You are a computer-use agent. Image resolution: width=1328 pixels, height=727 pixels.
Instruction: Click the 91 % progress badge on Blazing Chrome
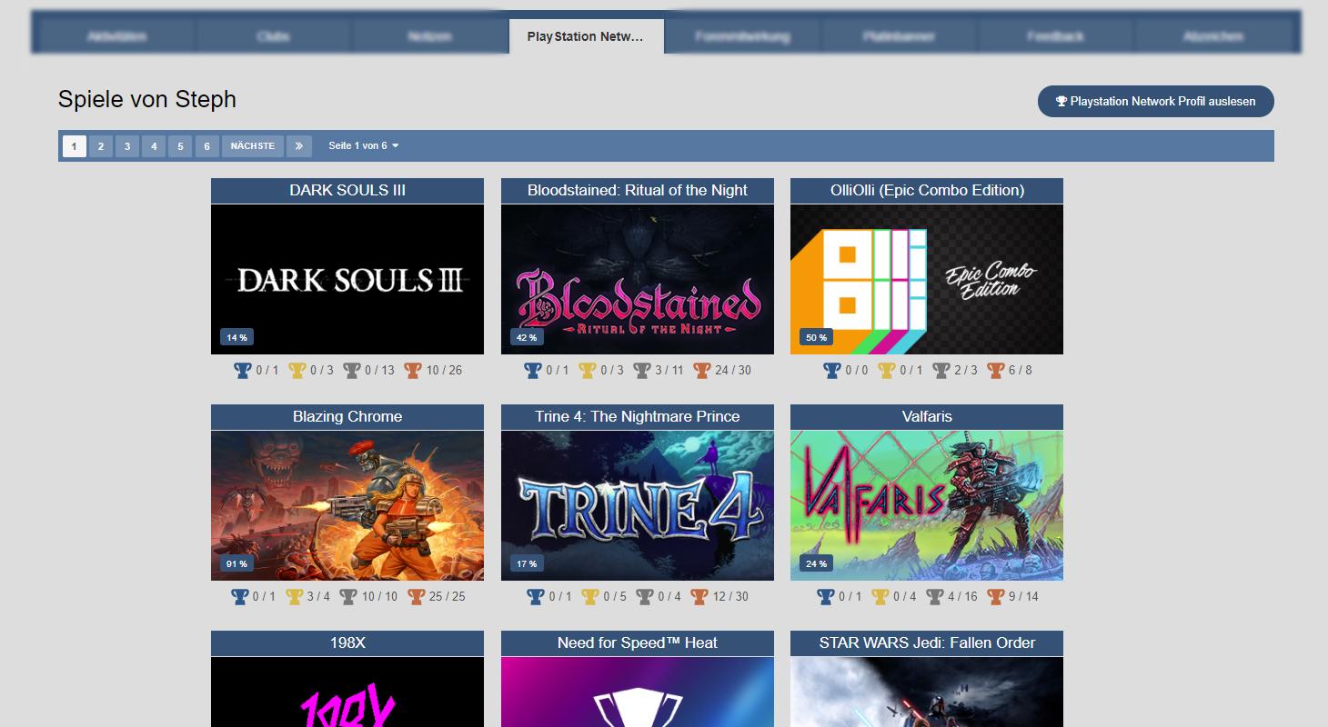[236, 563]
